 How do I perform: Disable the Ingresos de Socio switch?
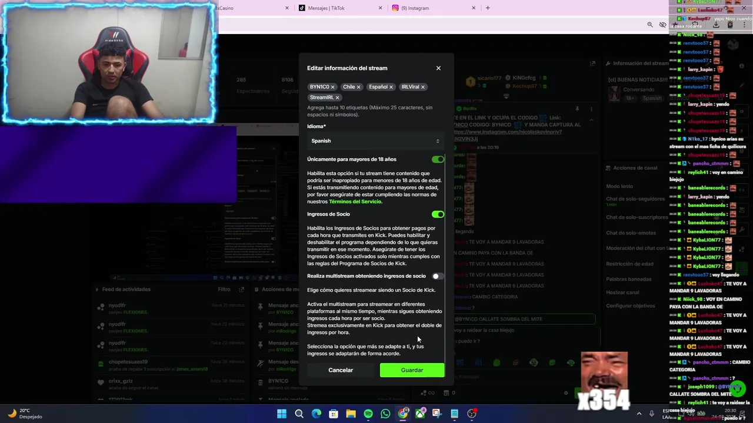coord(438,214)
